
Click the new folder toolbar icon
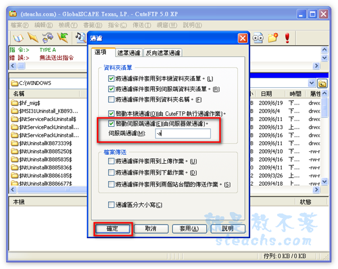click(x=273, y=38)
